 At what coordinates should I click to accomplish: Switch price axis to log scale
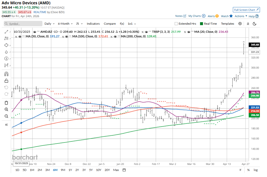pos(256,170)
